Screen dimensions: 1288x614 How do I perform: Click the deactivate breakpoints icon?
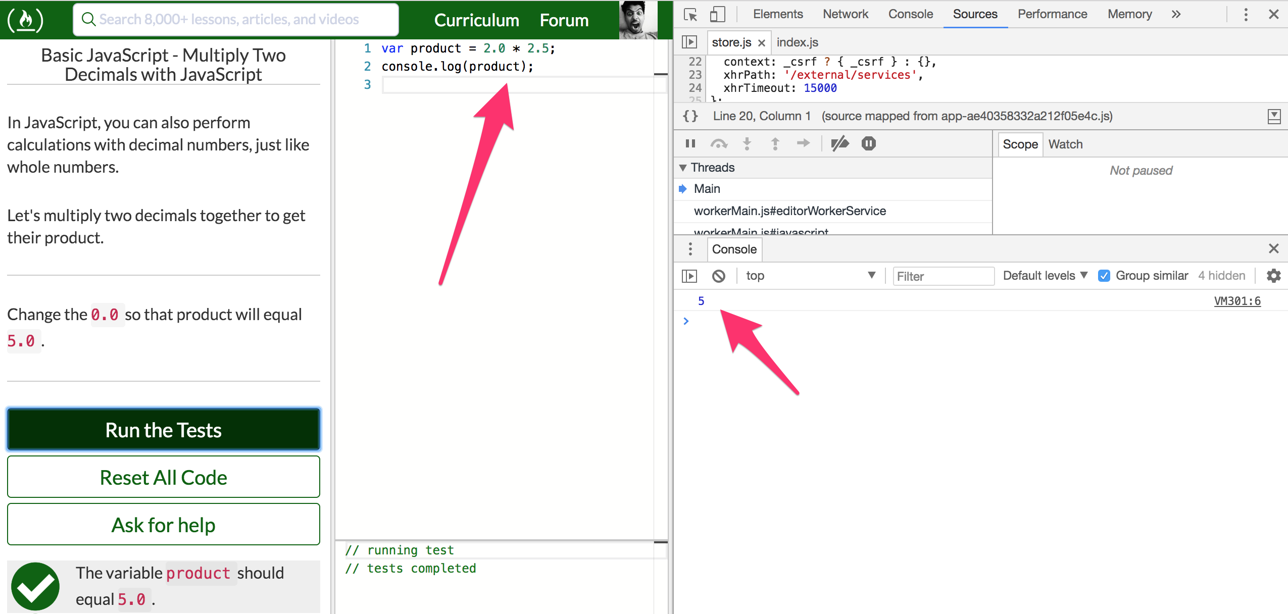coord(840,144)
